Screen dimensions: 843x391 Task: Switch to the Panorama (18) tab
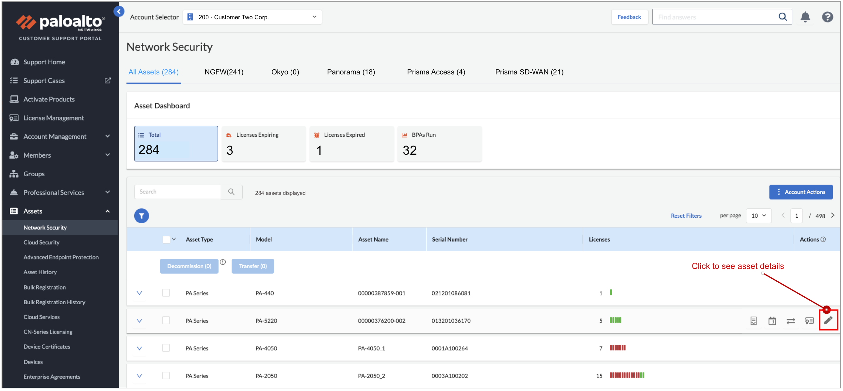point(351,72)
